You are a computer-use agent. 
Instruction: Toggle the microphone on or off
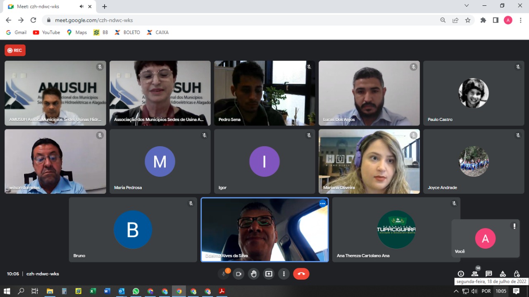(x=224, y=274)
